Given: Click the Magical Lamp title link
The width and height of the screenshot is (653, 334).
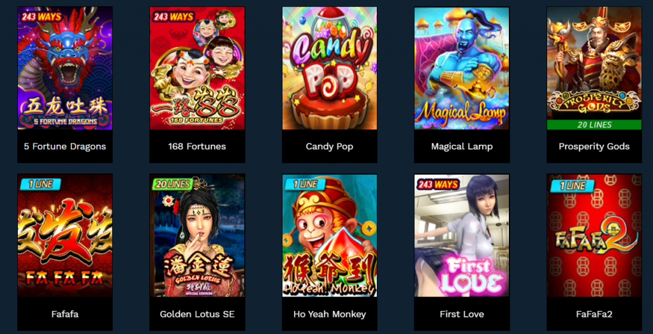Looking at the screenshot, I should [x=462, y=147].
